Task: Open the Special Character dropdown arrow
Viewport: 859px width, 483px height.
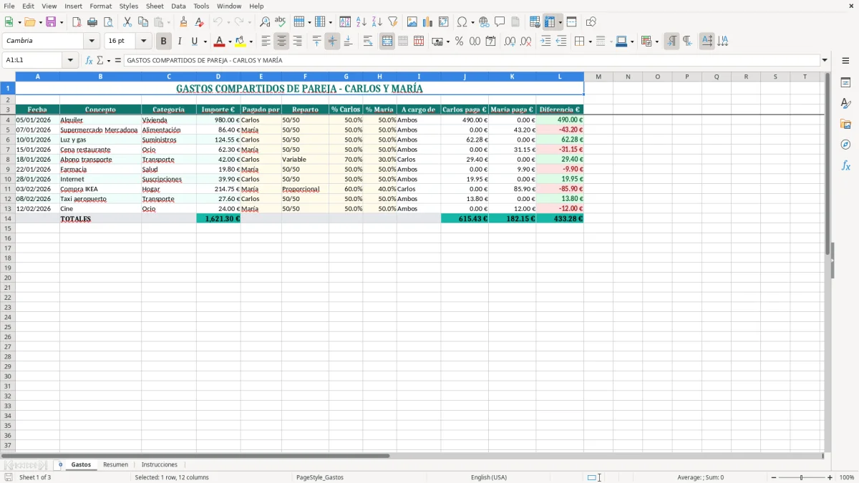Action: pyautogui.click(x=473, y=22)
